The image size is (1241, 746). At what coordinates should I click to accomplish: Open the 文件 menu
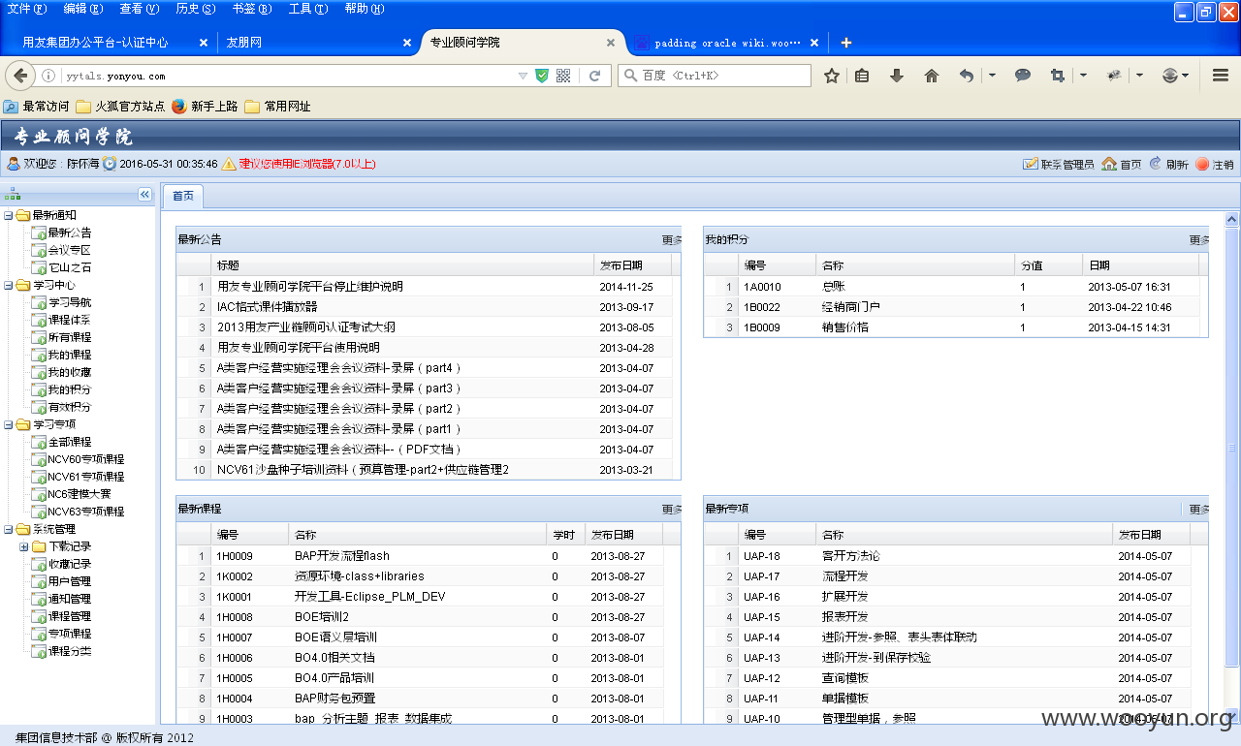coord(26,9)
